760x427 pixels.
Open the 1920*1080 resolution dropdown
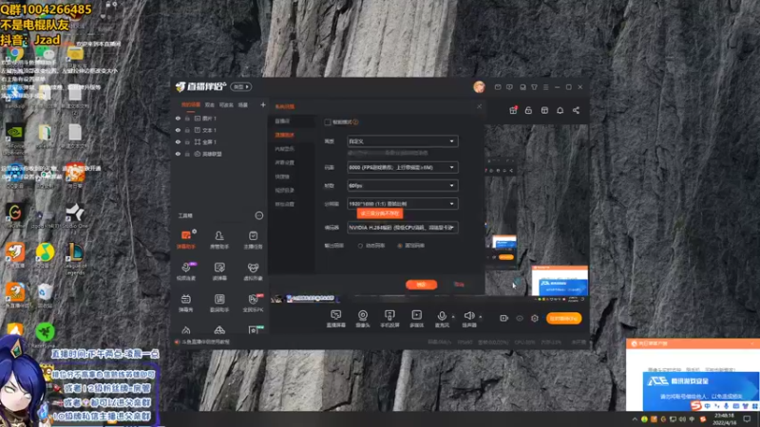402,204
